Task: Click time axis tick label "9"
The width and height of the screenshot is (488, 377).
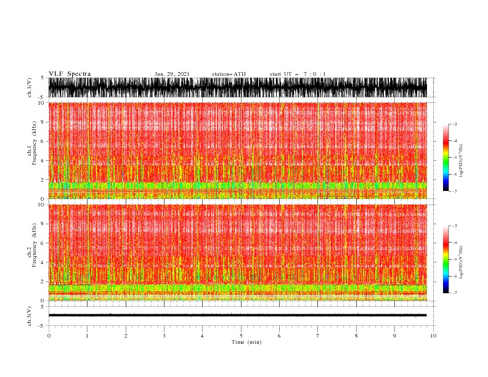Action: (x=394, y=336)
